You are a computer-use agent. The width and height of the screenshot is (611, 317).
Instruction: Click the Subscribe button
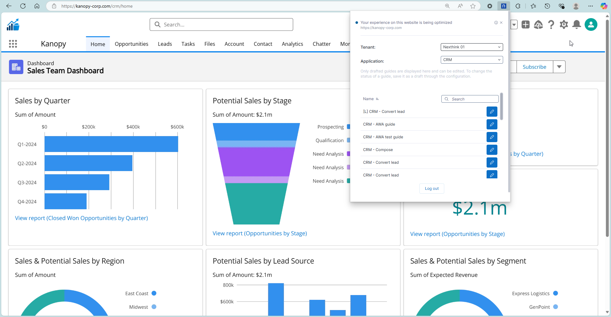pos(534,67)
